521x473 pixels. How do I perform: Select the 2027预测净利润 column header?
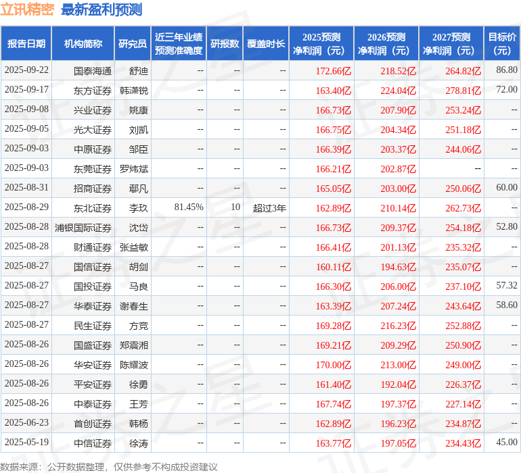[x=451, y=43]
